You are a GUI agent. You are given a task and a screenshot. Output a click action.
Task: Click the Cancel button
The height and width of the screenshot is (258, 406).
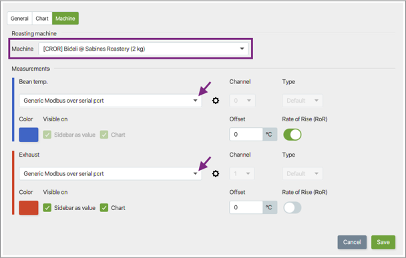click(x=352, y=242)
